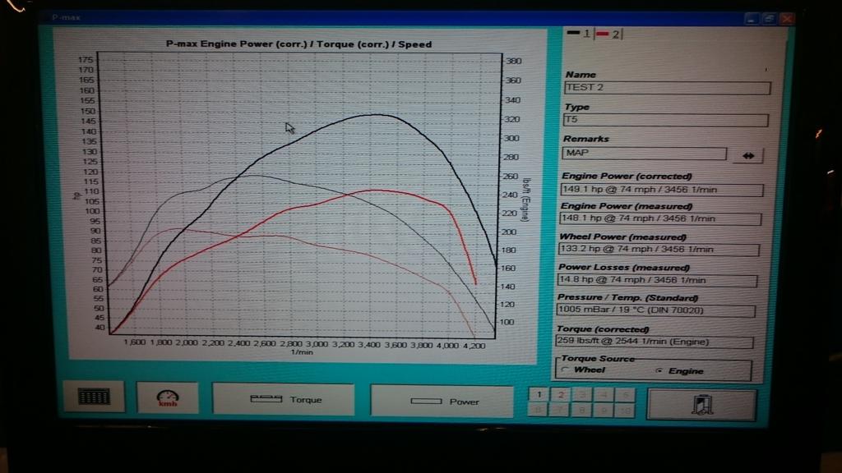
Task: Click Engine Power corrected value 149.1 hp
Action: pyautogui.click(x=661, y=190)
